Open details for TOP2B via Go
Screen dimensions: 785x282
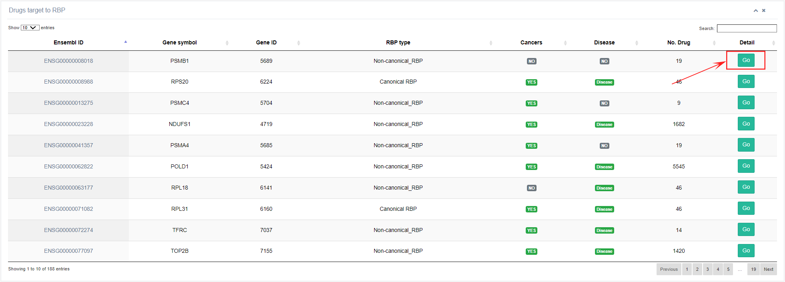(746, 251)
